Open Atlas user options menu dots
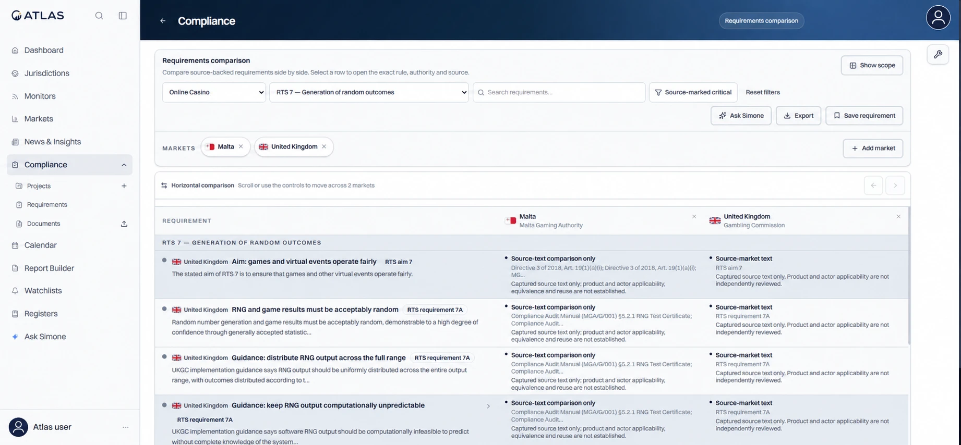The image size is (961, 445). [125, 427]
